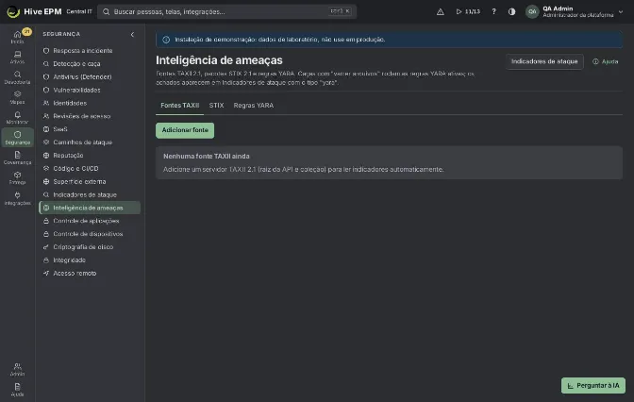Switch to the Regras YARA tab
Image resolution: width=634 pixels, height=402 pixels.
pyautogui.click(x=254, y=105)
